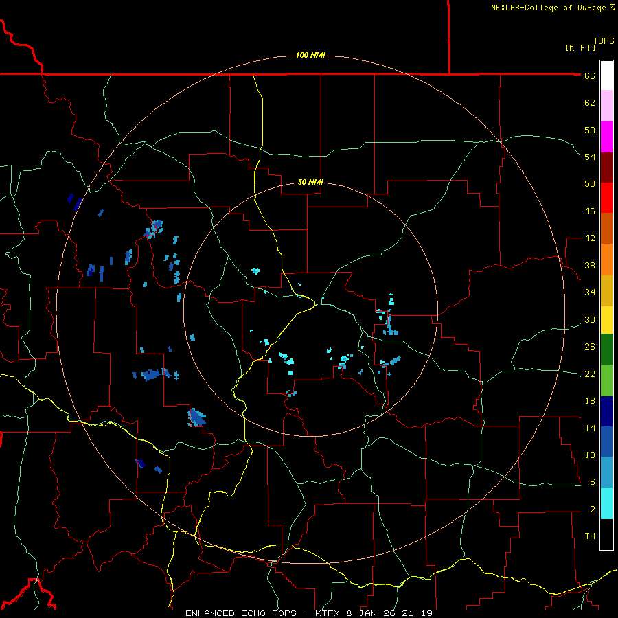
Task: Click the legend value "14"
Action: [x=590, y=428]
